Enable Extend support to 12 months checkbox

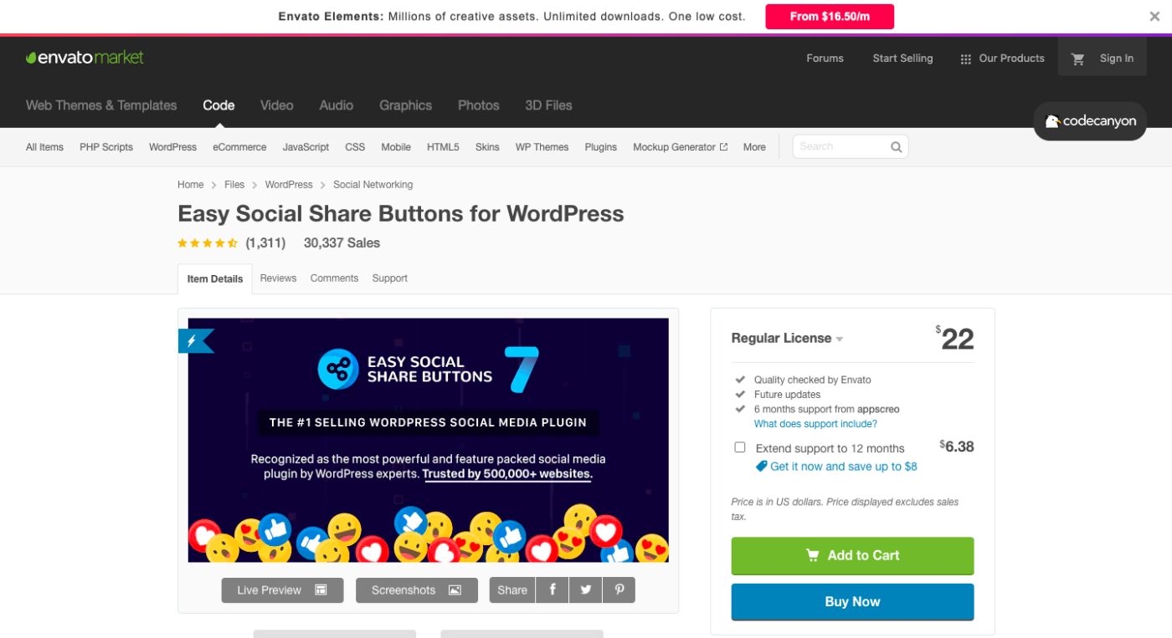[740, 447]
